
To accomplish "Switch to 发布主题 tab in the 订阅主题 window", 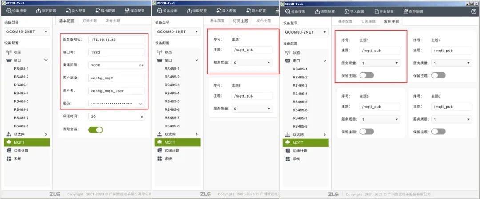I will pos(264,21).
